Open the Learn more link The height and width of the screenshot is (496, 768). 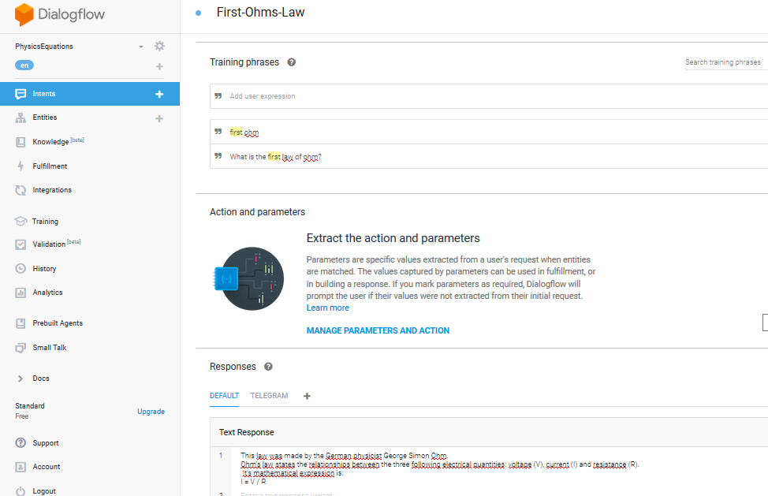[x=328, y=308]
